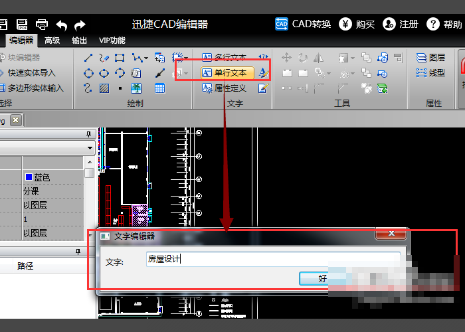
Task: Click the CAD转换 button
Action: 304,25
